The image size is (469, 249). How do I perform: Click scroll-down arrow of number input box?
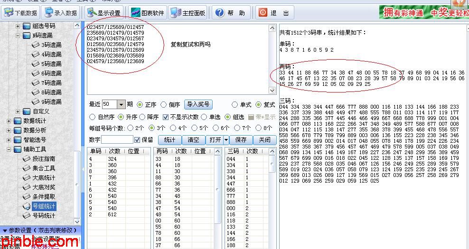click(272, 90)
